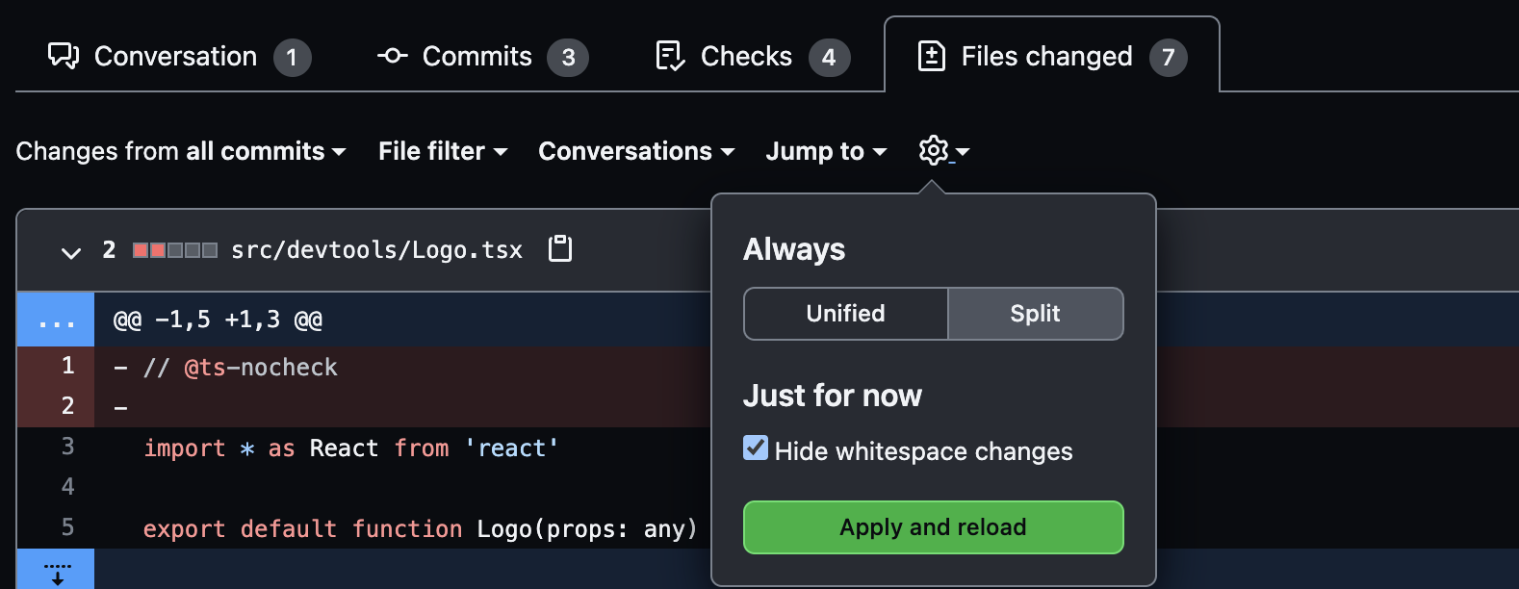The height and width of the screenshot is (589, 1519).
Task: Click the Just for now heading
Action: (833, 396)
